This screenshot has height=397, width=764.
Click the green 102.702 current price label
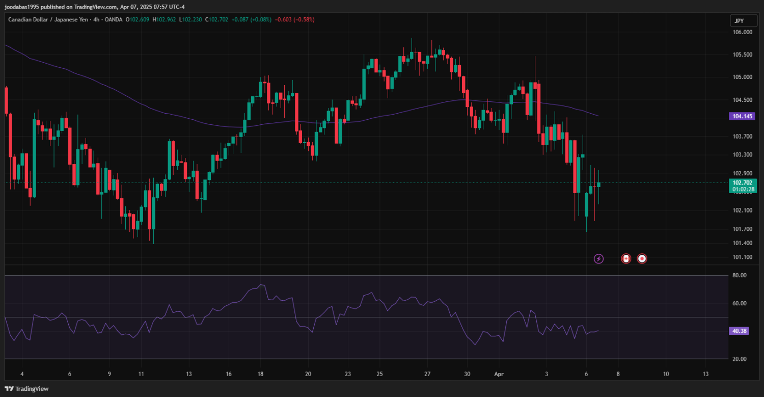coord(742,182)
